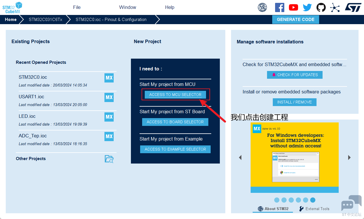364x219 pixels.
Task: Open the ST community network icon
Action: [335, 7]
